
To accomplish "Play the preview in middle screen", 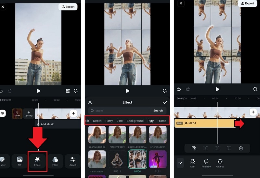I will coord(127,91).
